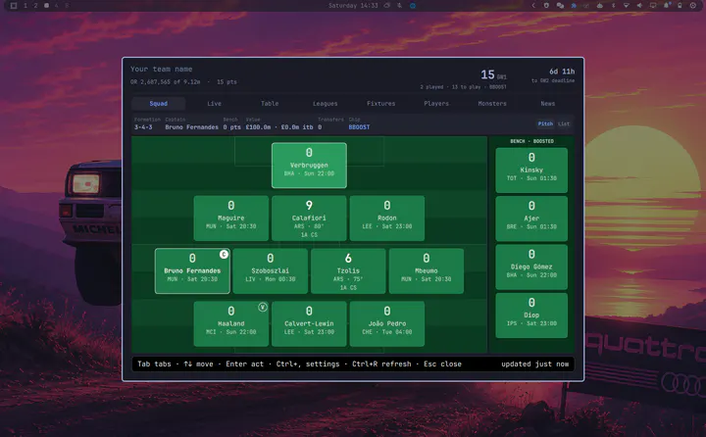
Task: Select the Szoboszlai player card
Action: (271, 271)
